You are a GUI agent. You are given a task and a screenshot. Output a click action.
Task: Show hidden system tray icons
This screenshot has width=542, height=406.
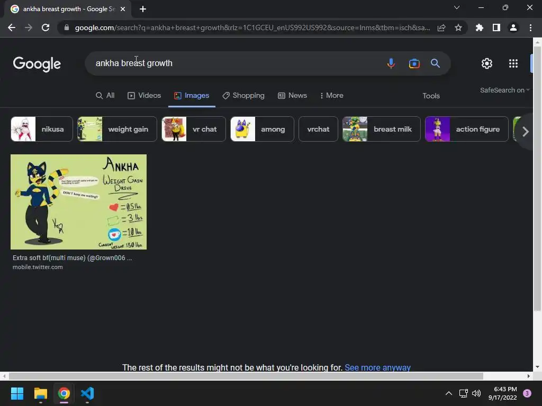449,393
